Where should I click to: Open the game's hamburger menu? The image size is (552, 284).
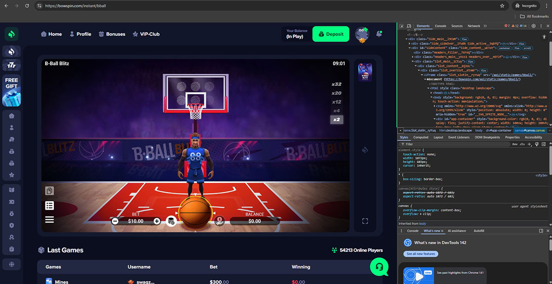pos(49,220)
